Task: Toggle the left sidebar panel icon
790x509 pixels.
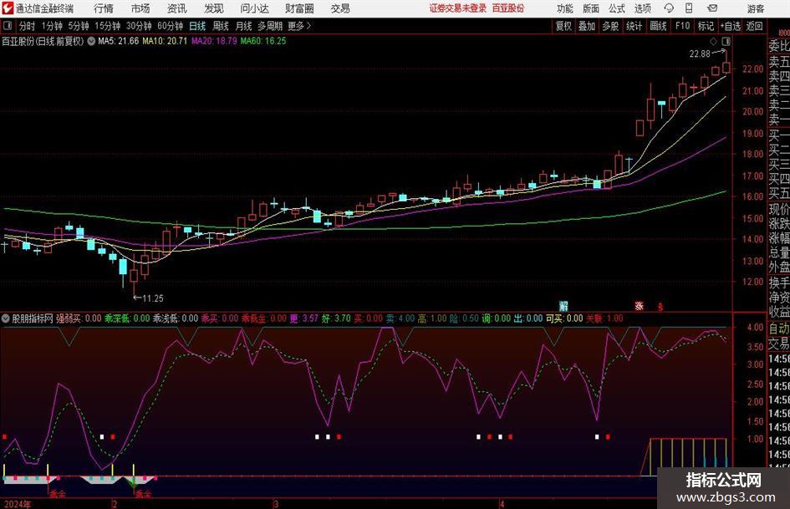Action: pyautogui.click(x=8, y=26)
